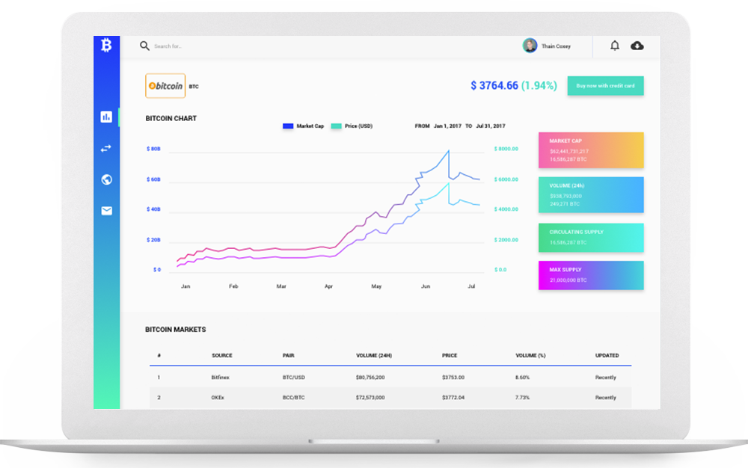Click the notification bell icon
Image resolution: width=748 pixels, height=468 pixels.
tap(615, 46)
